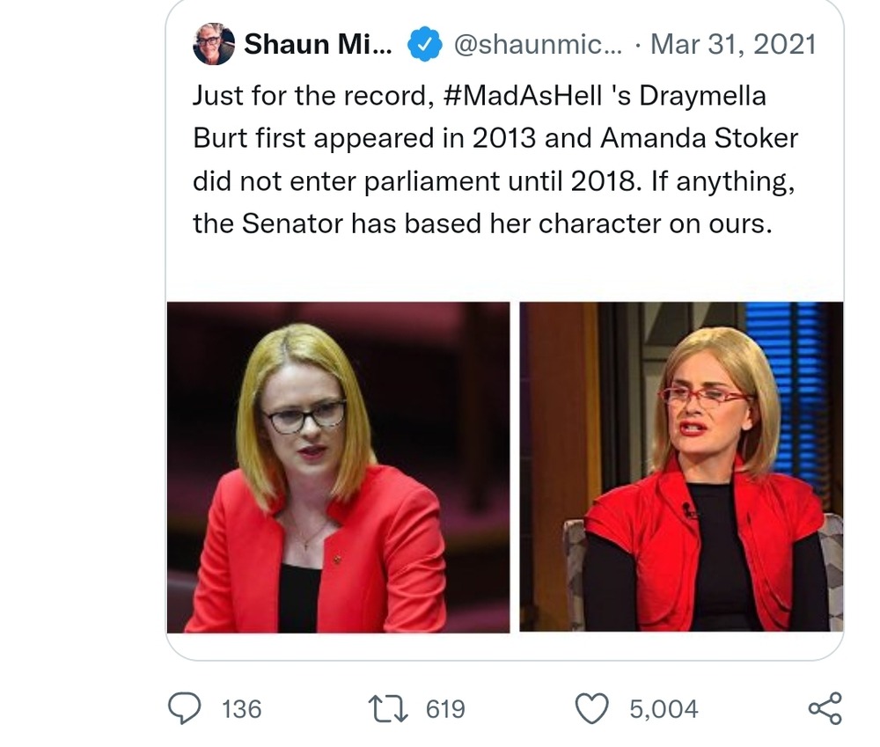Click the 136 replies count

(x=241, y=709)
